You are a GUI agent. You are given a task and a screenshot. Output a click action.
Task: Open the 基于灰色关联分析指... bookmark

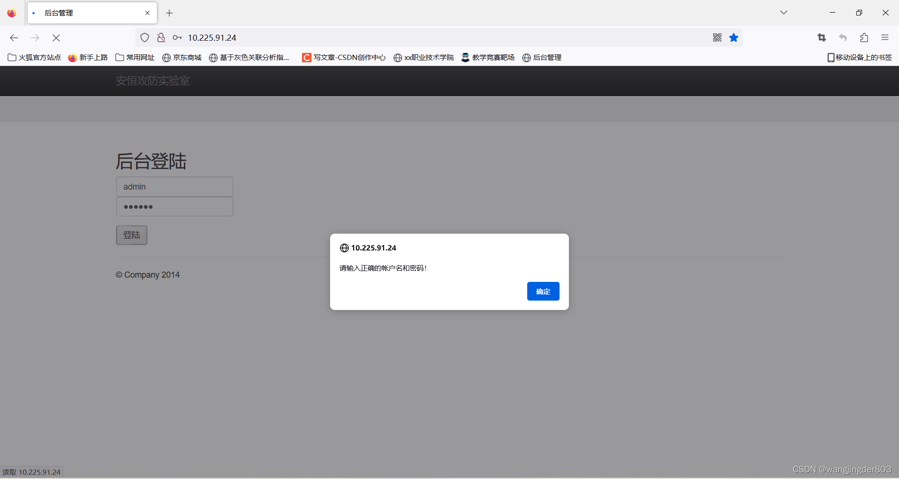click(249, 58)
